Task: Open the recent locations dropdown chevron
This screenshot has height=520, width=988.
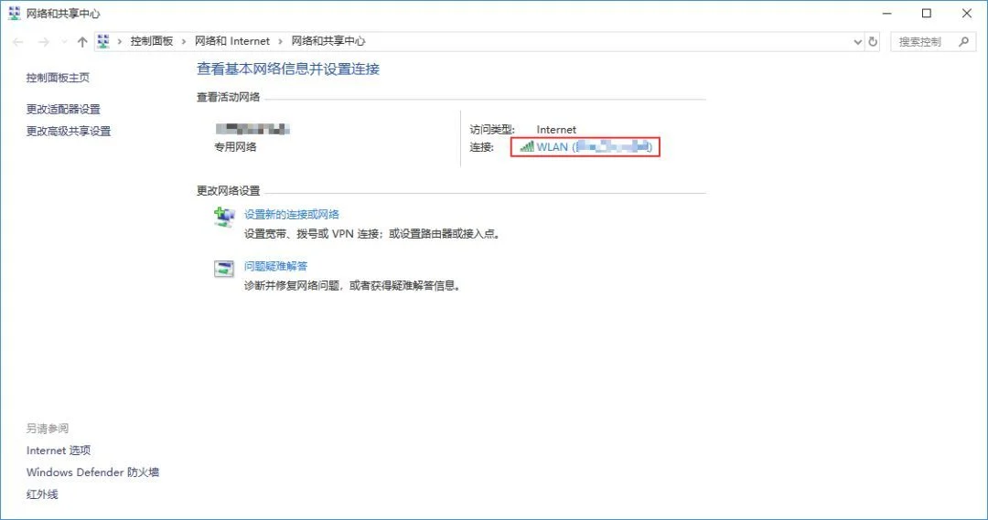Action: click(63, 42)
